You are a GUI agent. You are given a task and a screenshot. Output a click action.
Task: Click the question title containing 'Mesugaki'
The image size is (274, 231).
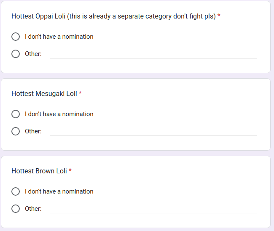tap(44, 94)
